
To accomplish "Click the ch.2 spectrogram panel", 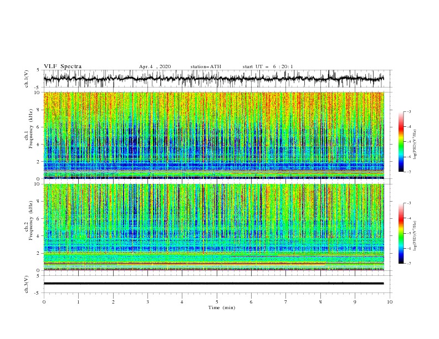I will tap(213, 227).
